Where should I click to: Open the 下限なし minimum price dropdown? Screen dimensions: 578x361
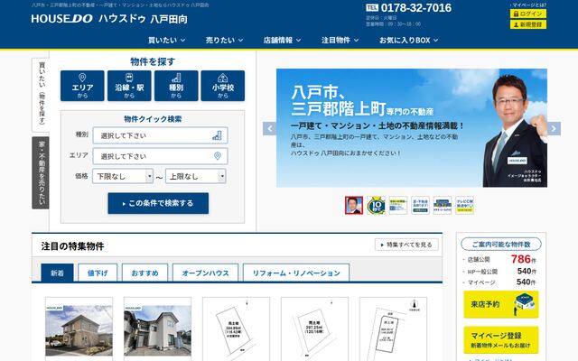pyautogui.click(x=123, y=176)
